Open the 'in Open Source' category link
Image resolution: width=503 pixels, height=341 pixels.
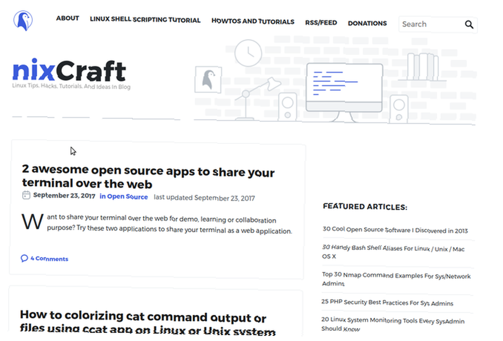click(x=124, y=197)
